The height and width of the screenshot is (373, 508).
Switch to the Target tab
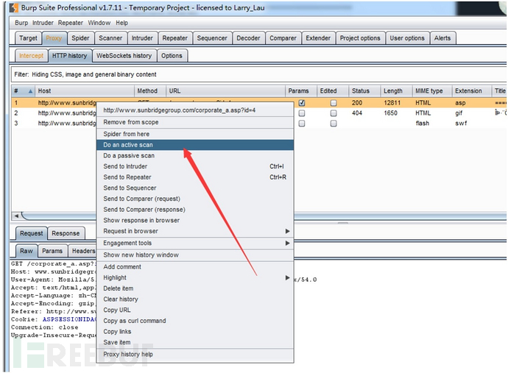(x=28, y=38)
